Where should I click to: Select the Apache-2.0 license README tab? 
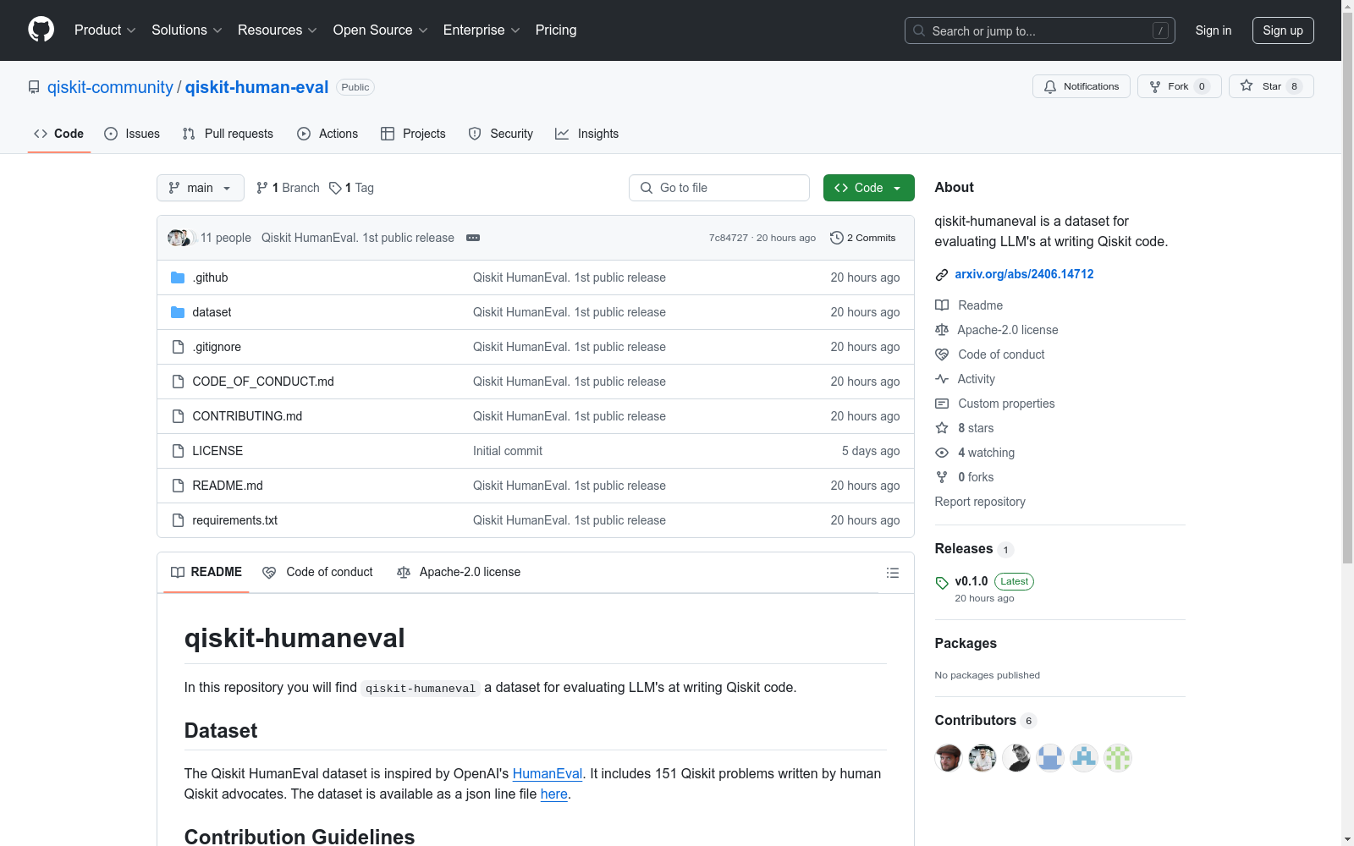tap(459, 573)
